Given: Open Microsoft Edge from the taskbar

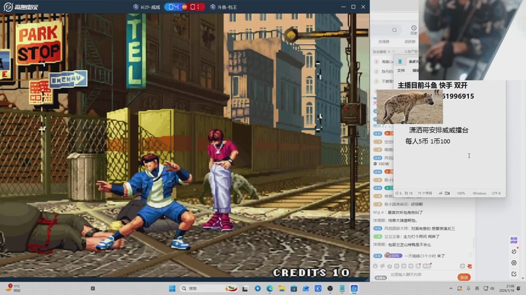Looking at the screenshot, I should click(x=270, y=288).
